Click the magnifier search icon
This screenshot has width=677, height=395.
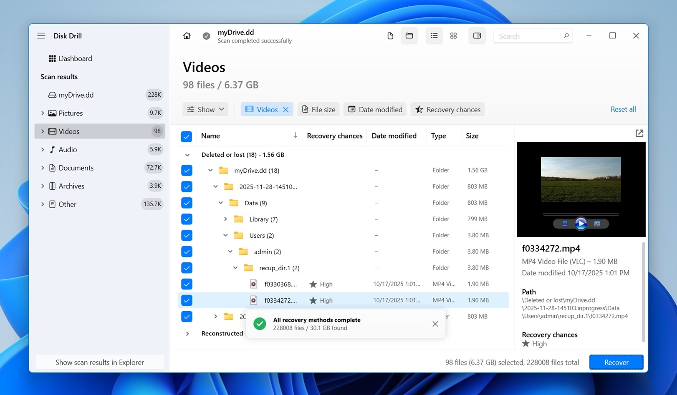click(x=566, y=36)
